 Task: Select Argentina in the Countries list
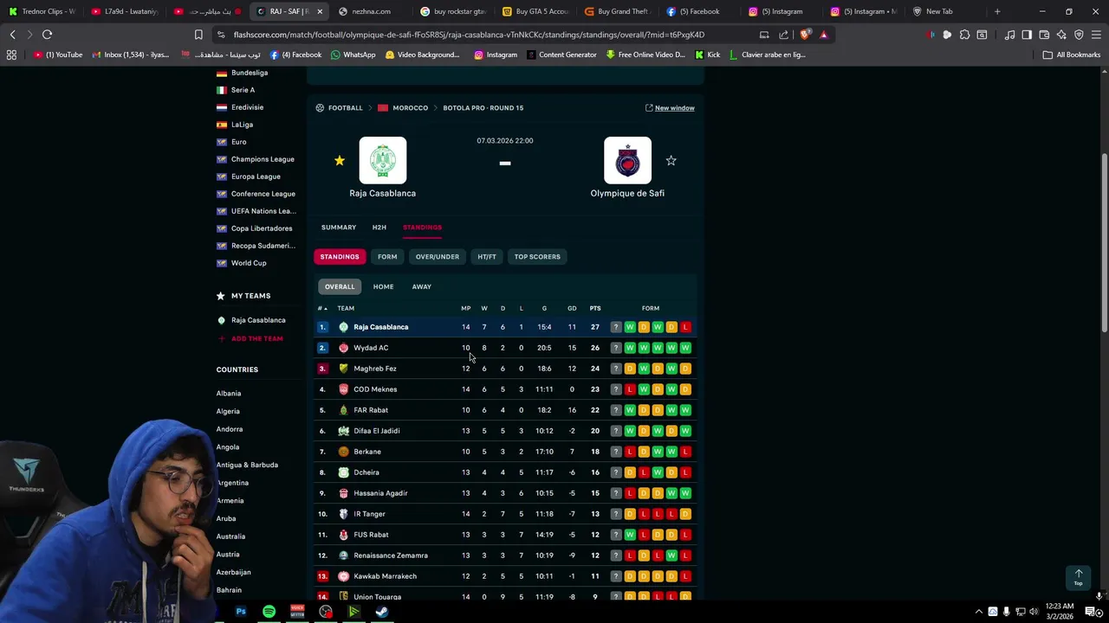pos(232,483)
